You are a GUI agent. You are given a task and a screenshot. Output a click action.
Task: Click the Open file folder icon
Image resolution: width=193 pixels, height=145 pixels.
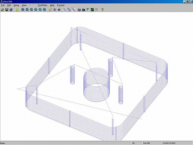coord(2,10)
